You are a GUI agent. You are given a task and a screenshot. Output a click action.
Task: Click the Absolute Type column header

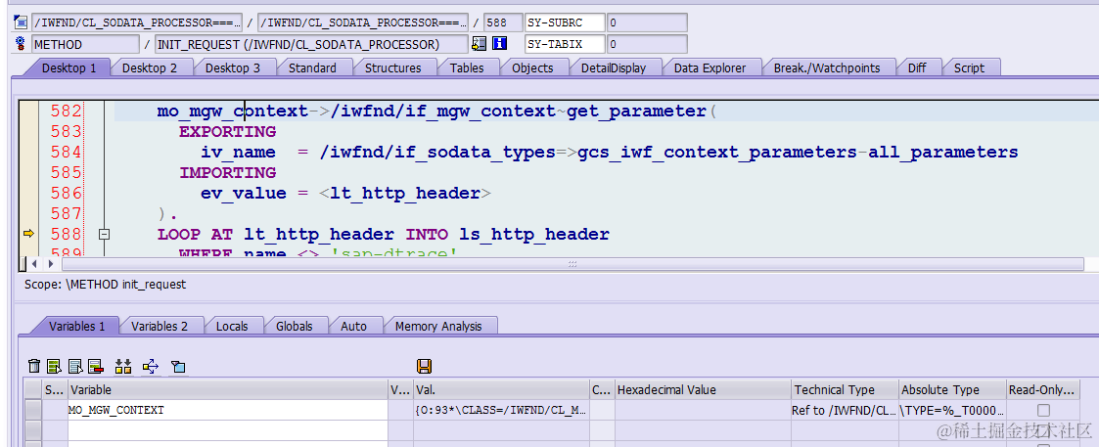tap(952, 389)
